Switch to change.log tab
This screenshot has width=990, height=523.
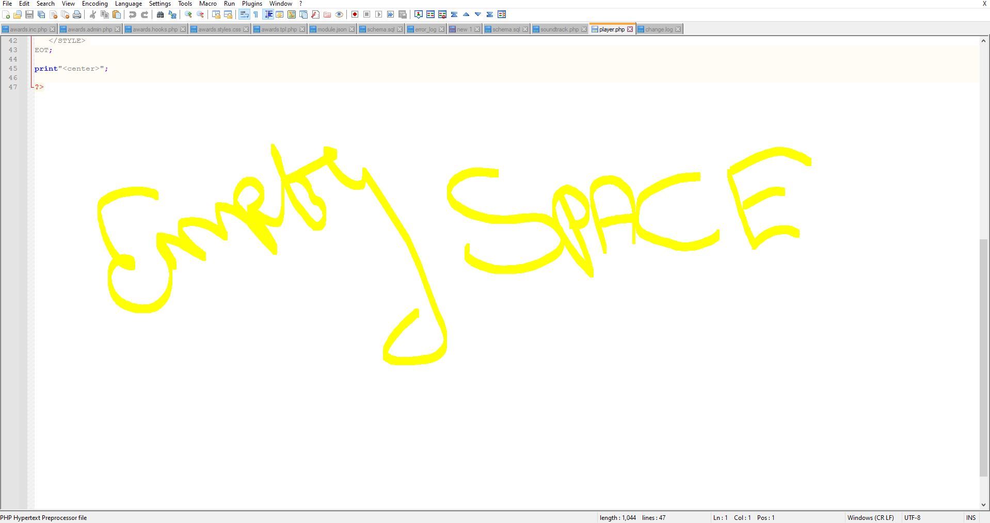(x=659, y=29)
